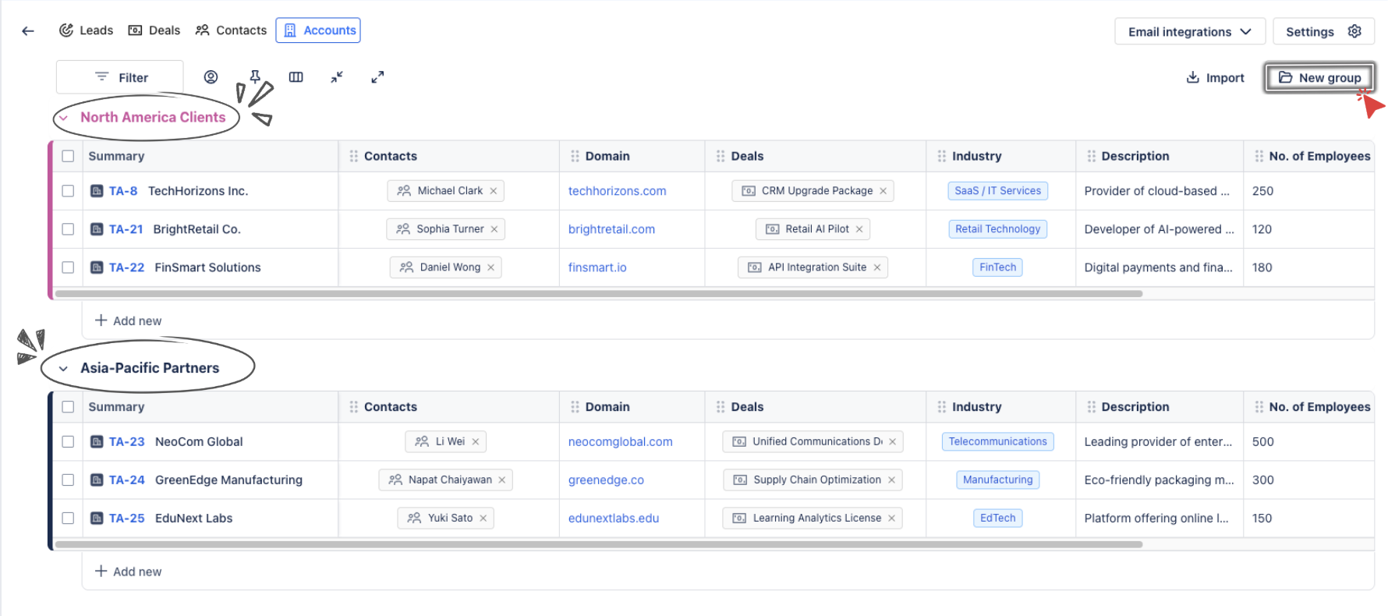Open the Email integrations dropdown
This screenshot has height=616, width=1388.
(1189, 31)
